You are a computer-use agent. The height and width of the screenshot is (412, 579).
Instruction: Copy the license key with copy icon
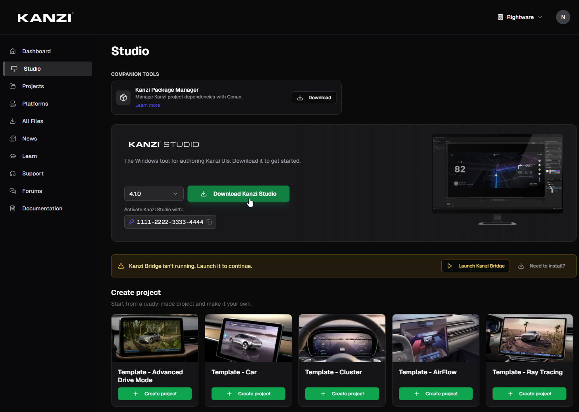pos(209,222)
